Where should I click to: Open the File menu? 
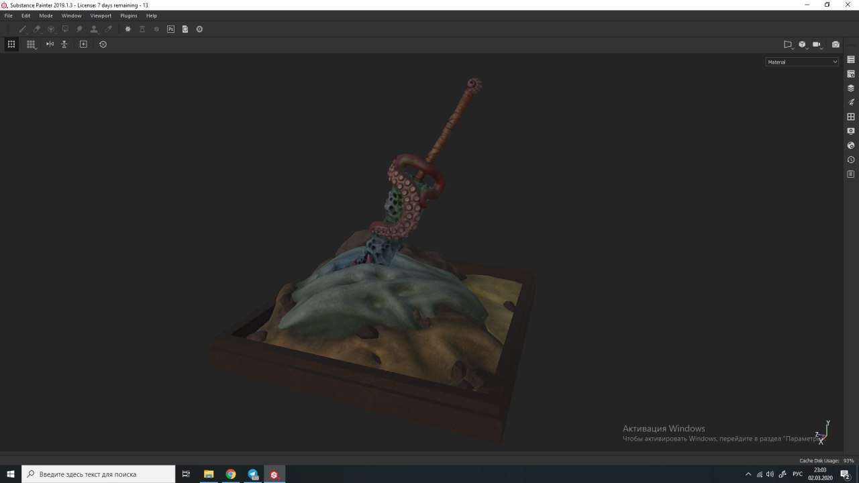[x=9, y=15]
